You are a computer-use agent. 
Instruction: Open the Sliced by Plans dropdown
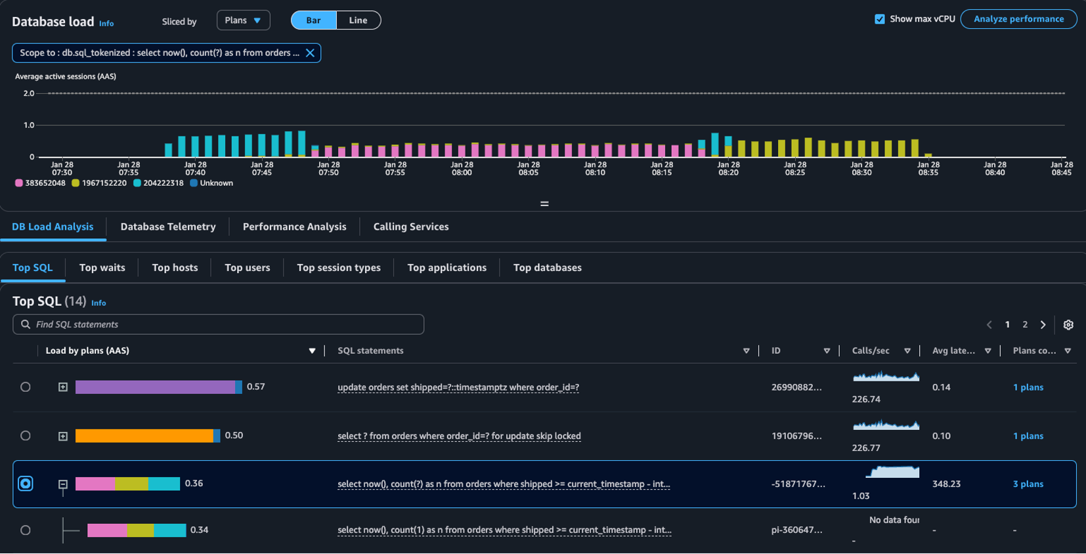pos(243,20)
